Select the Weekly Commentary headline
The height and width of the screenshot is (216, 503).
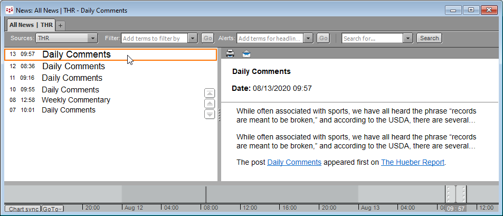click(76, 100)
